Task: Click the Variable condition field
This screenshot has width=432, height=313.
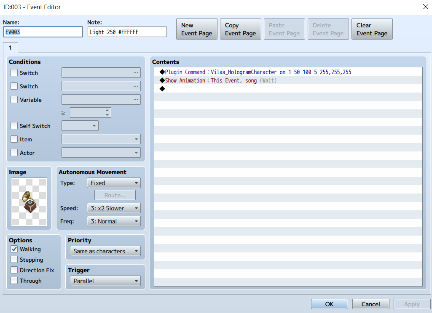Action: (101, 100)
